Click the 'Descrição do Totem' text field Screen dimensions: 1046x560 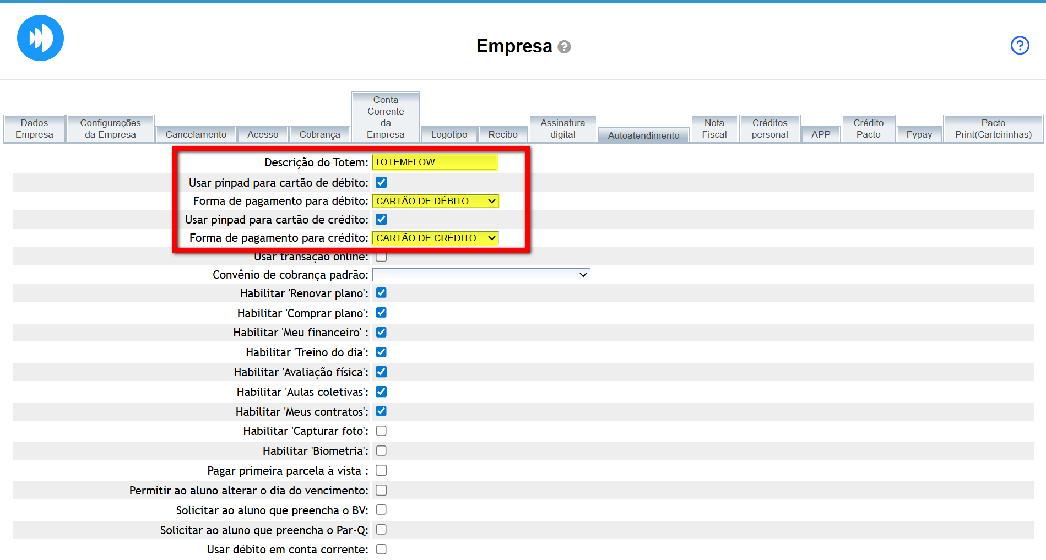[x=434, y=162]
